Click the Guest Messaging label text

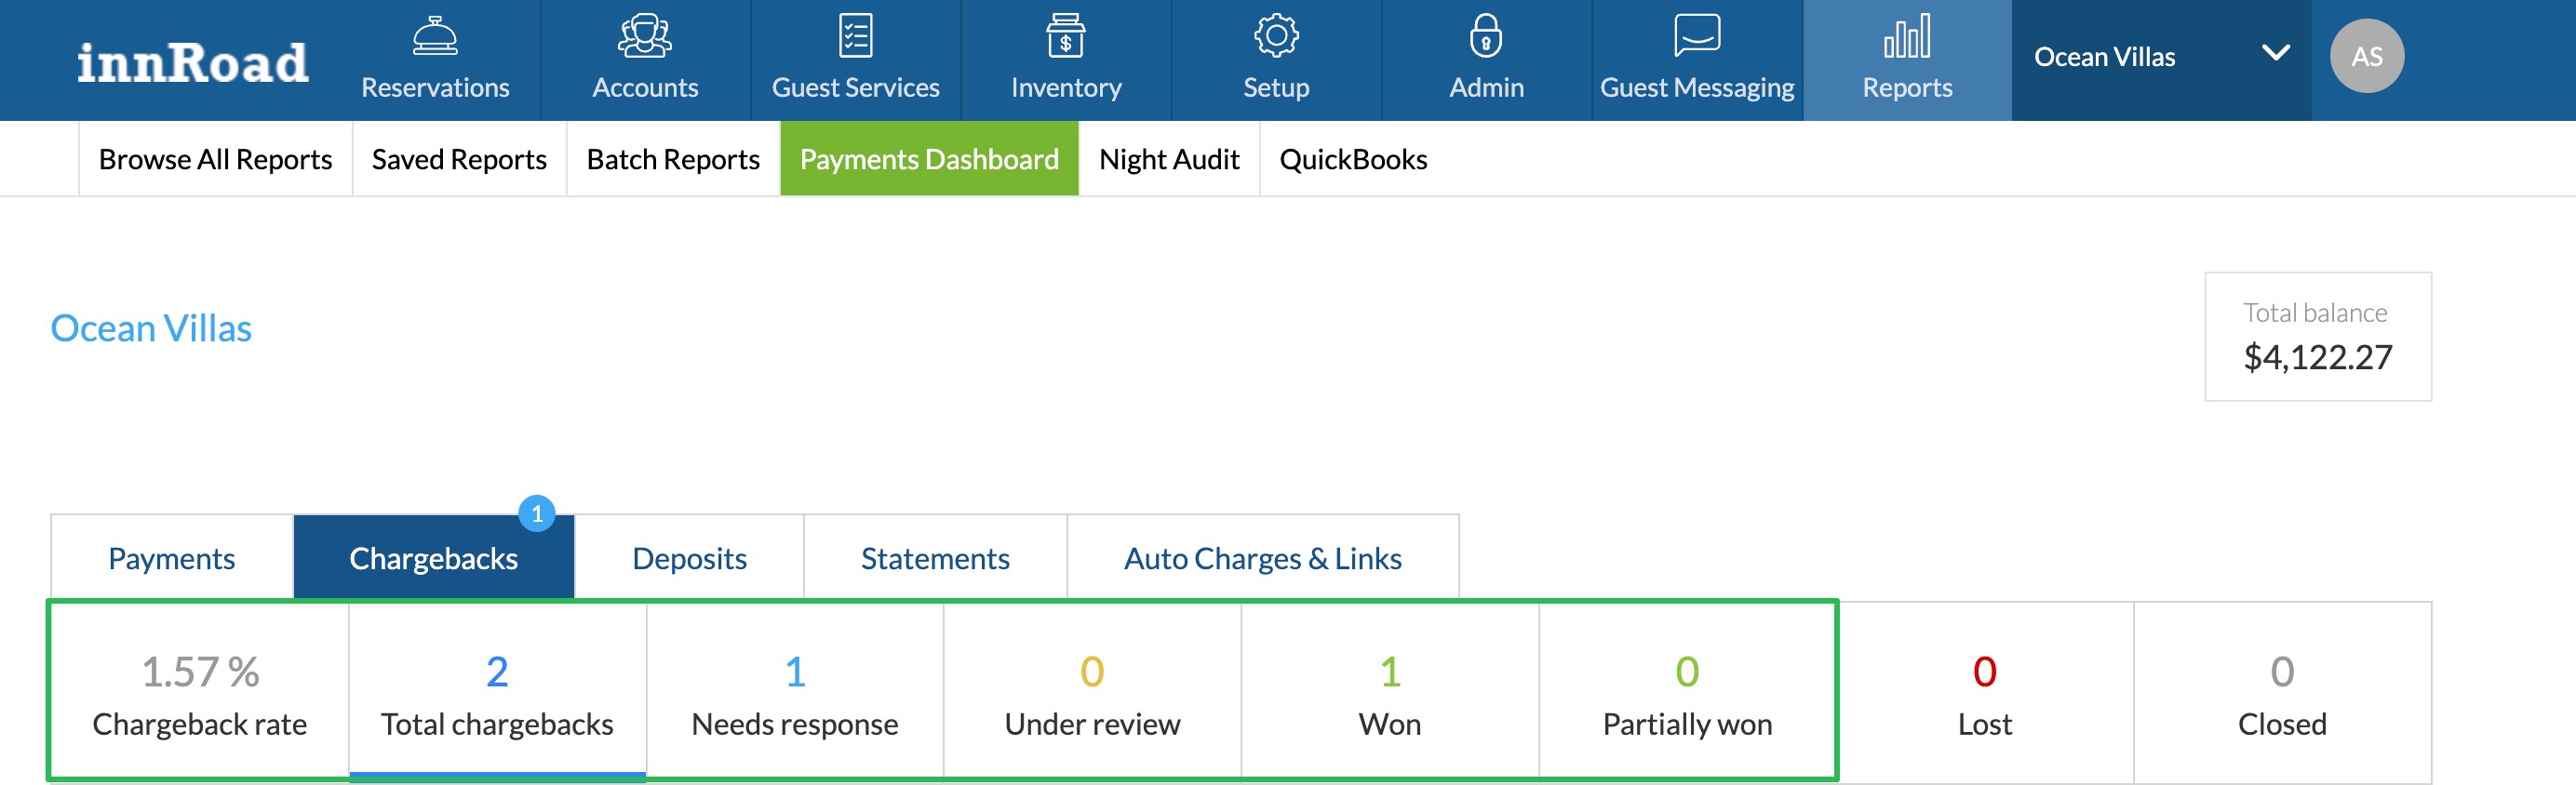[x=1697, y=88]
